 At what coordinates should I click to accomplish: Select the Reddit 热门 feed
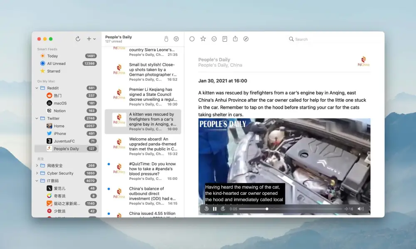(x=66, y=96)
